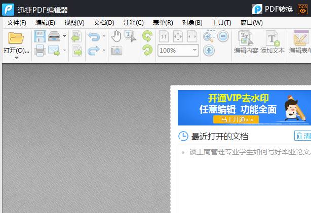Open the OCR eye icon

(303, 9)
